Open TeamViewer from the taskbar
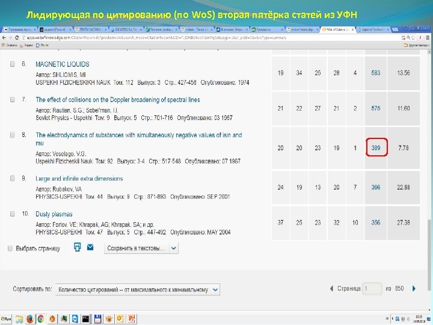Viewport: 433px width, 325px height. pyautogui.click(x=75, y=319)
